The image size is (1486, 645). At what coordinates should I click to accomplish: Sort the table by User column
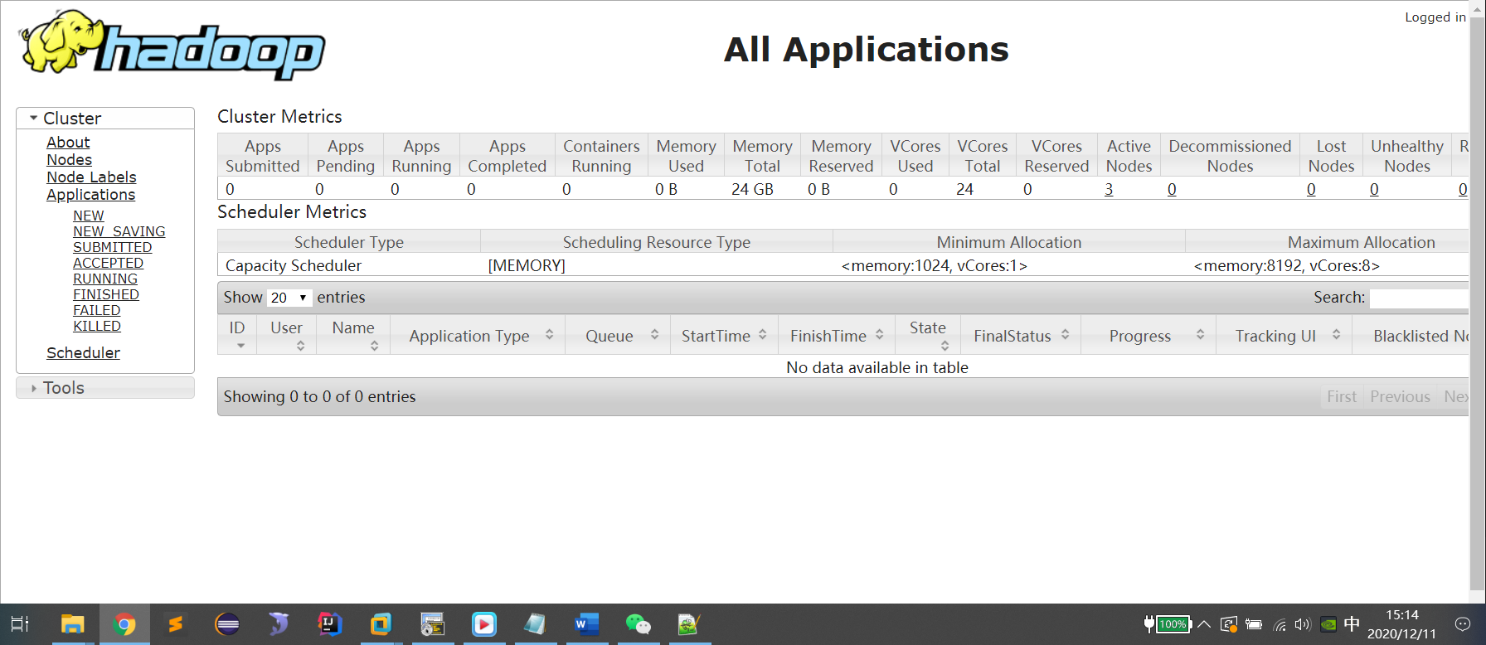286,334
